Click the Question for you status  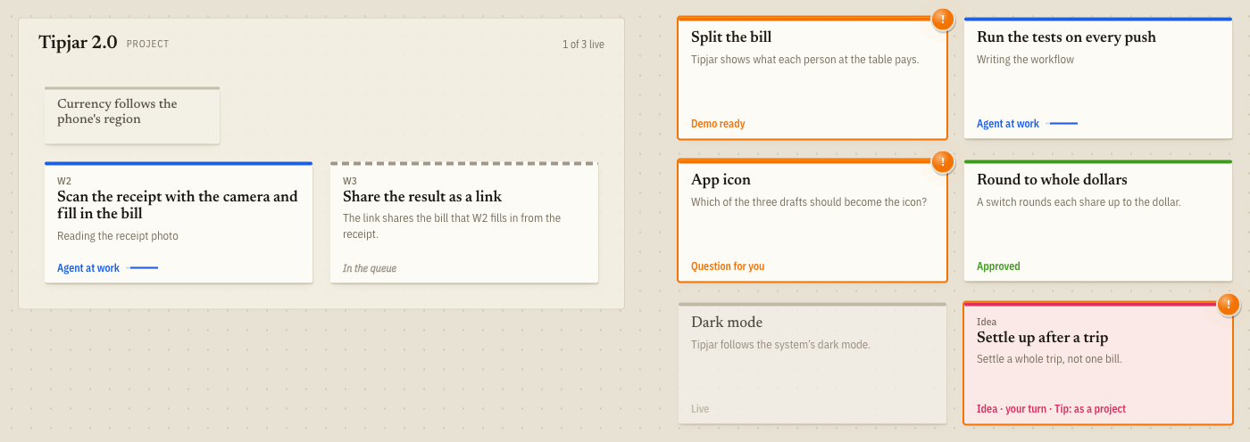(x=728, y=266)
